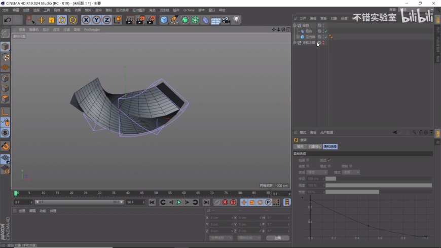The height and width of the screenshot is (248, 441).
Task: Toggle the 预览 checkbox in soft selection
Action: coord(329,160)
